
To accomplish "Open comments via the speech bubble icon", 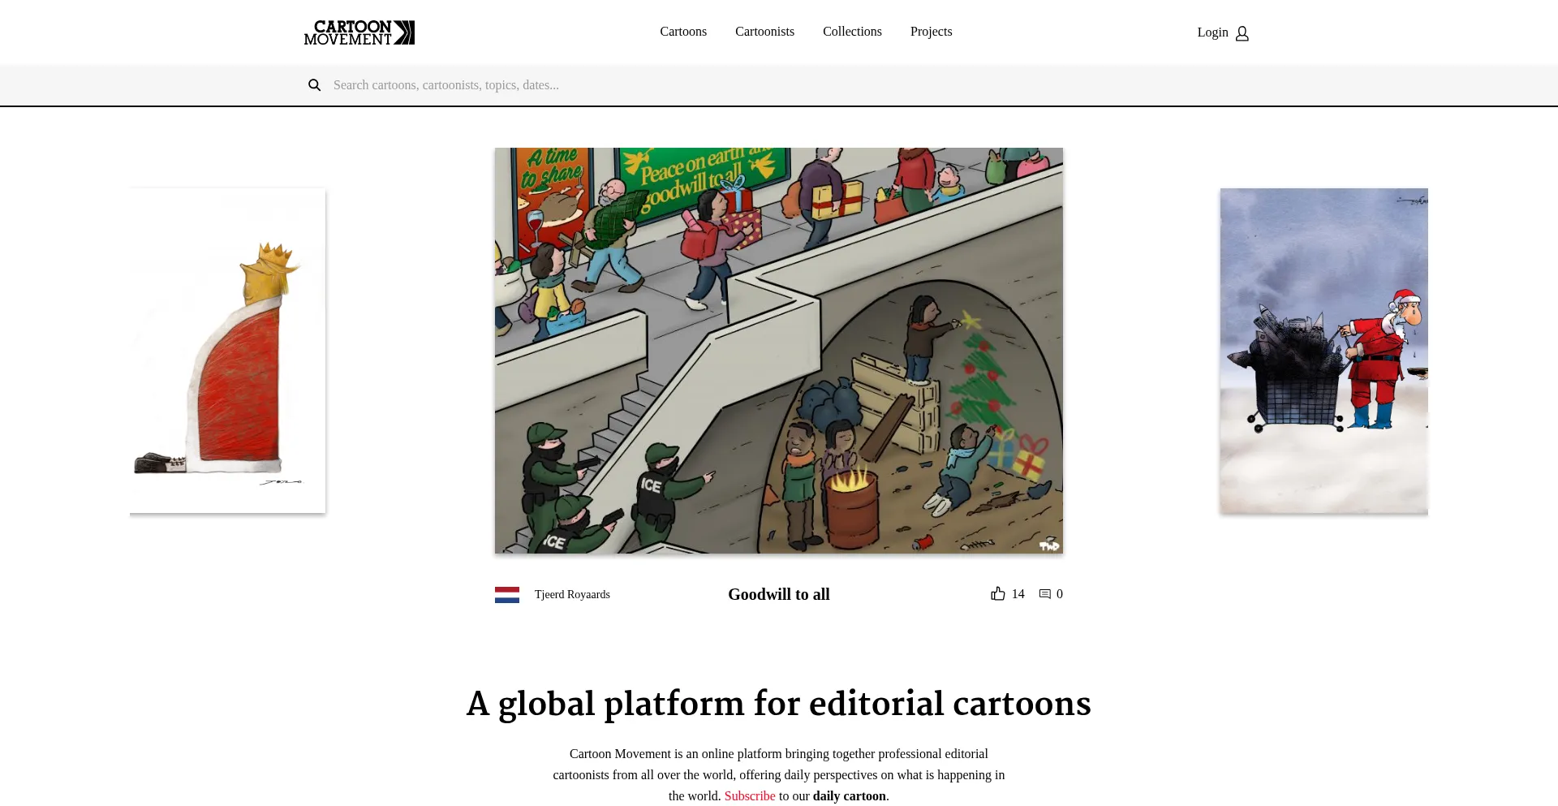I will (1044, 593).
